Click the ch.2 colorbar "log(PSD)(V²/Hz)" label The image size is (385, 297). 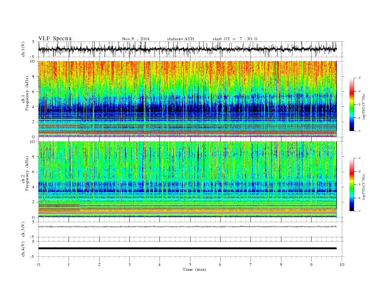pos(364,187)
